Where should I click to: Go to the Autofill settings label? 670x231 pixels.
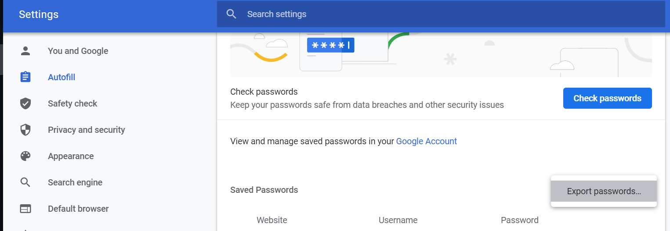62,77
